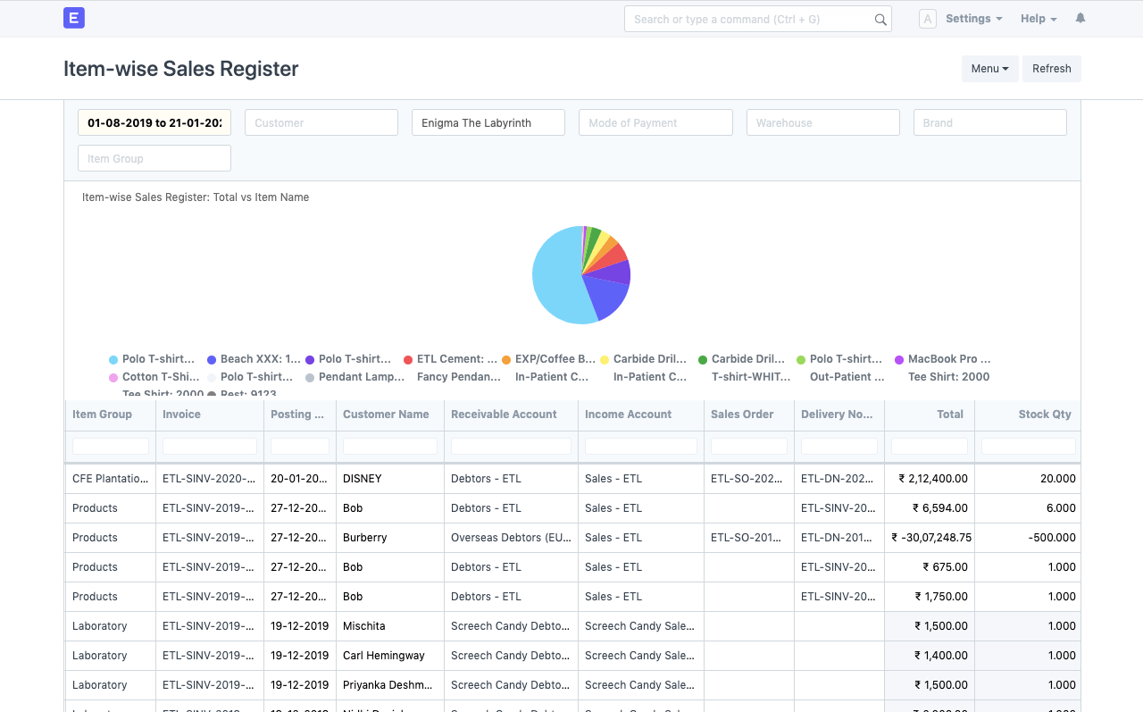Viewport: 1143px width, 712px height.
Task: Click the Warehouse filter field
Action: coord(823,122)
